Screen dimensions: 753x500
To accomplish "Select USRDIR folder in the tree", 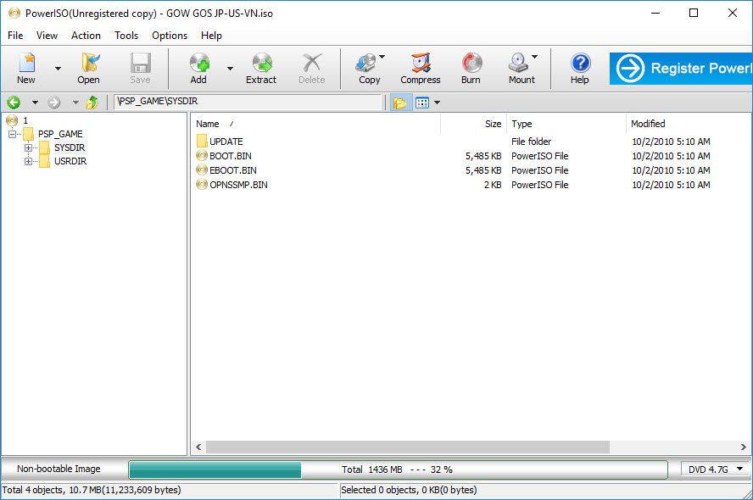I will [70, 161].
